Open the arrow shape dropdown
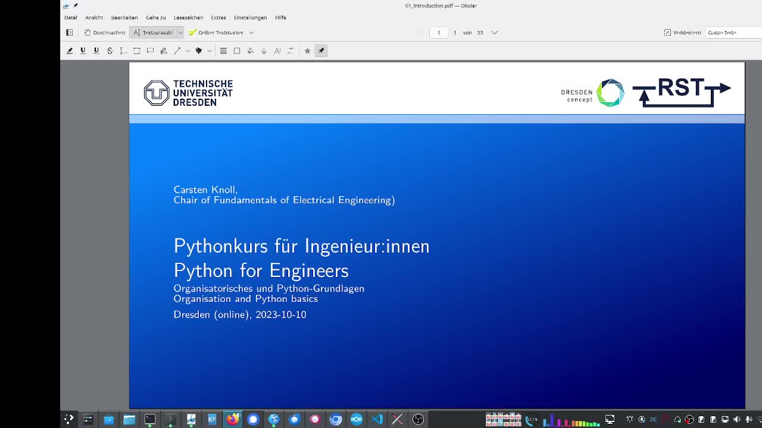The image size is (762, 428). coord(188,51)
